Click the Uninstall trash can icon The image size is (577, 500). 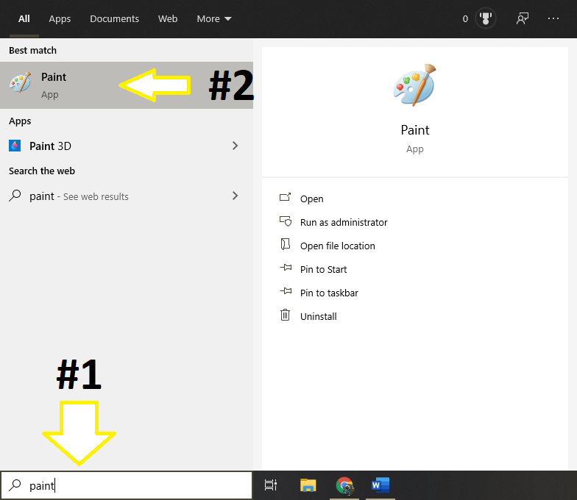286,315
